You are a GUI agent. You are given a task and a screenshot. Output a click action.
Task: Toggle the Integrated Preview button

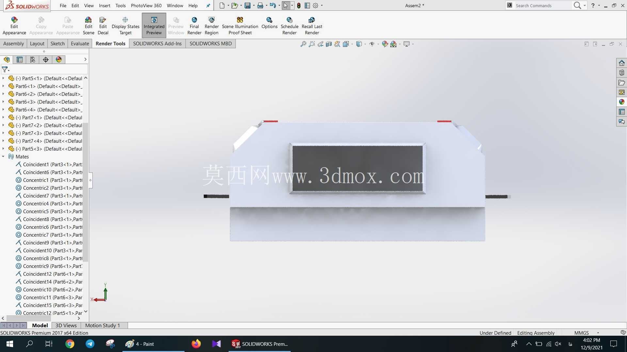[154, 25]
